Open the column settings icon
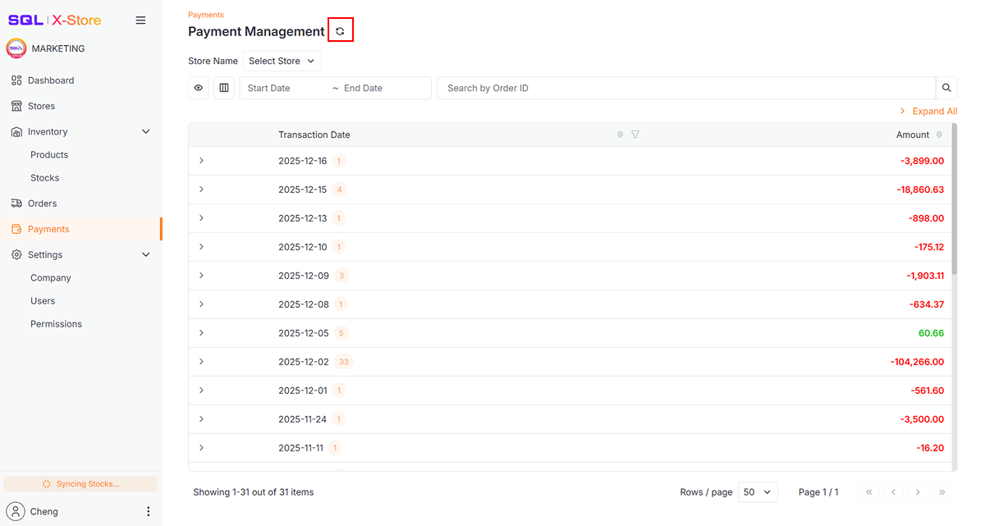This screenshot has height=526, width=981. [x=223, y=88]
